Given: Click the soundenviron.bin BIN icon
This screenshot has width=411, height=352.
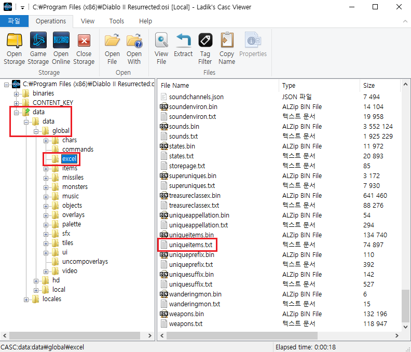Looking at the screenshot, I should (164, 107).
